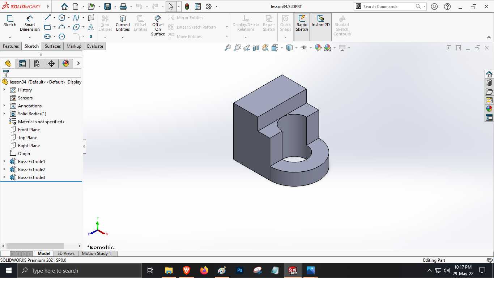Open File Properties icon
The image size is (494, 282).
198,7
